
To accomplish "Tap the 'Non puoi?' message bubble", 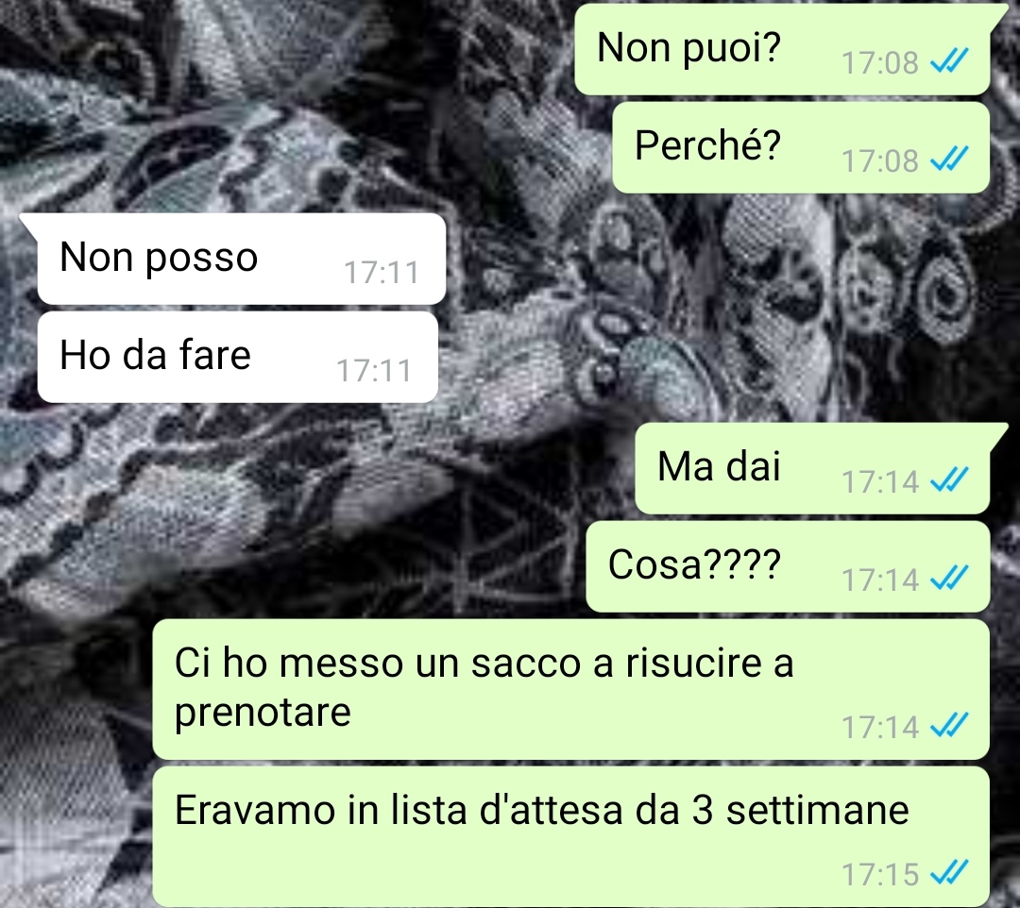I will (x=783, y=49).
